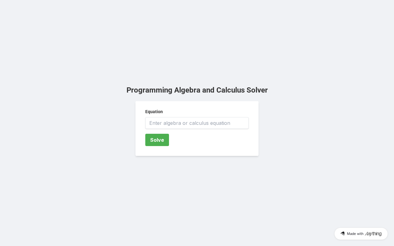
Task: Click the thing part of the badge wordmark
Action: [377, 234]
